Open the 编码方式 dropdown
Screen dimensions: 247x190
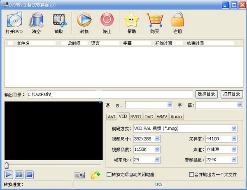234,128
